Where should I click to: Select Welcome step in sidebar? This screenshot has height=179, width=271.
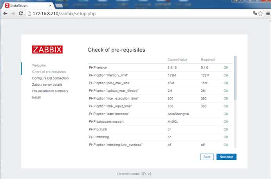[39, 65]
